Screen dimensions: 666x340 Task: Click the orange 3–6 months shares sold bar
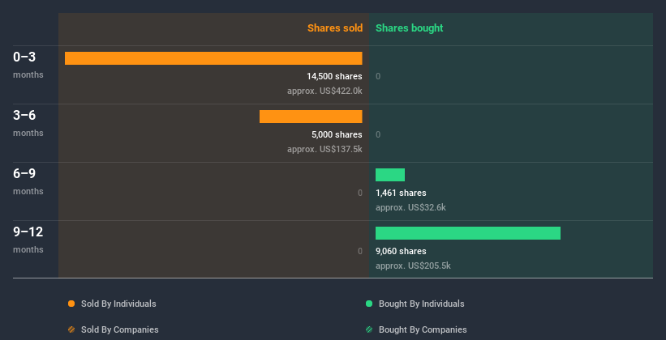pos(311,117)
